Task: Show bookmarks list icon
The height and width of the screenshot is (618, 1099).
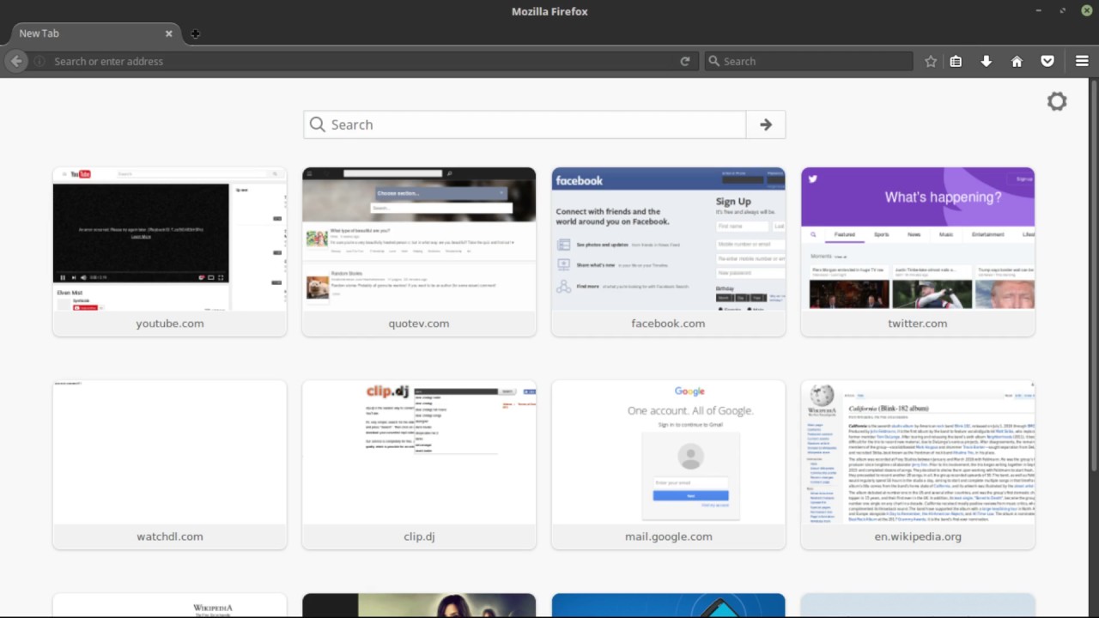Action: (956, 62)
